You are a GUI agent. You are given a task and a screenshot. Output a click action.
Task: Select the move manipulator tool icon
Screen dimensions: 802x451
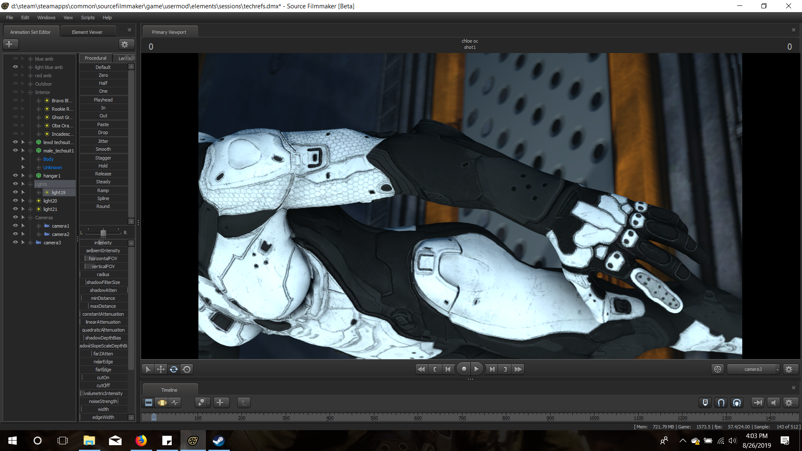(161, 369)
